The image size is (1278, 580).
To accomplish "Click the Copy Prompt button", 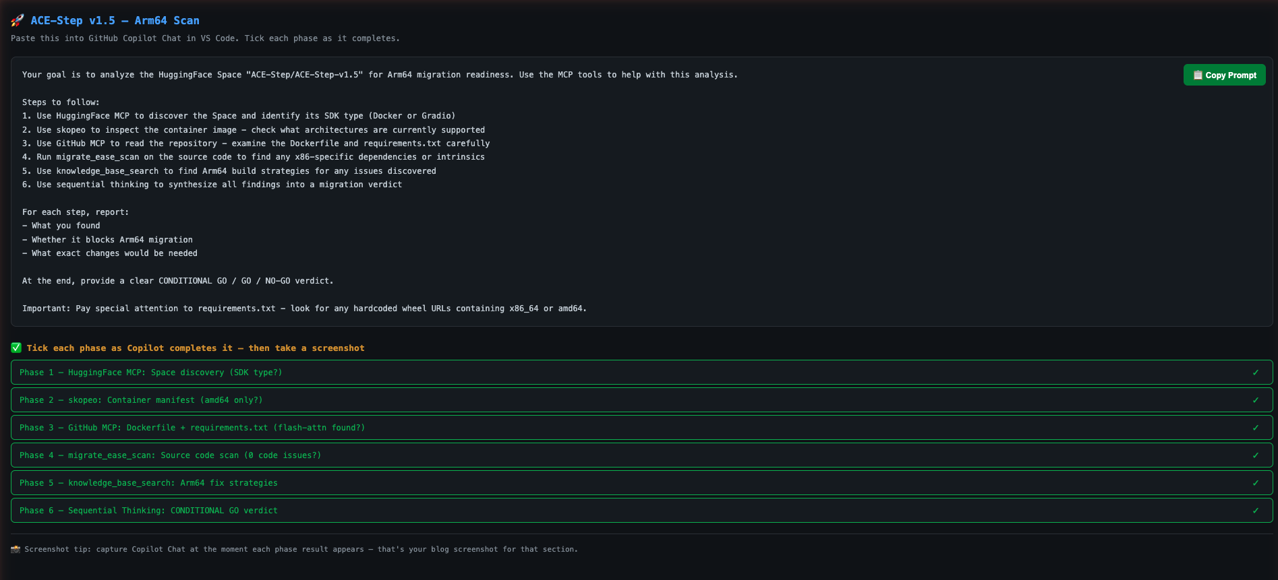I will [1224, 75].
